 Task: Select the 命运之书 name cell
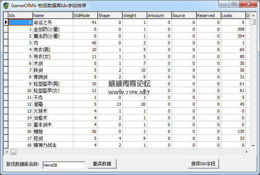click(x=52, y=23)
